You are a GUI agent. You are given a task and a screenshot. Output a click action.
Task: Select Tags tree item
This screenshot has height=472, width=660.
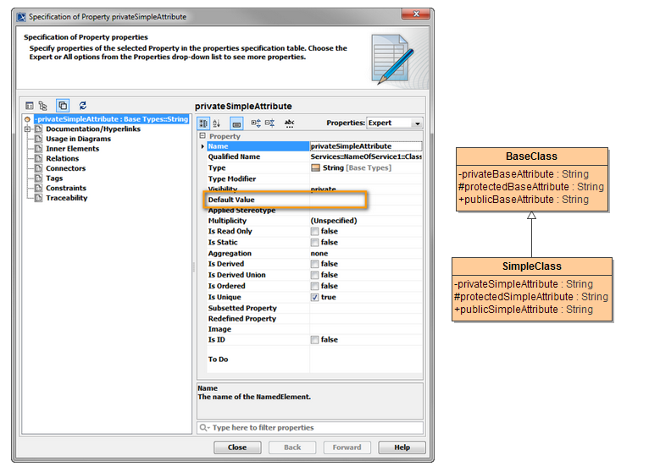54,178
